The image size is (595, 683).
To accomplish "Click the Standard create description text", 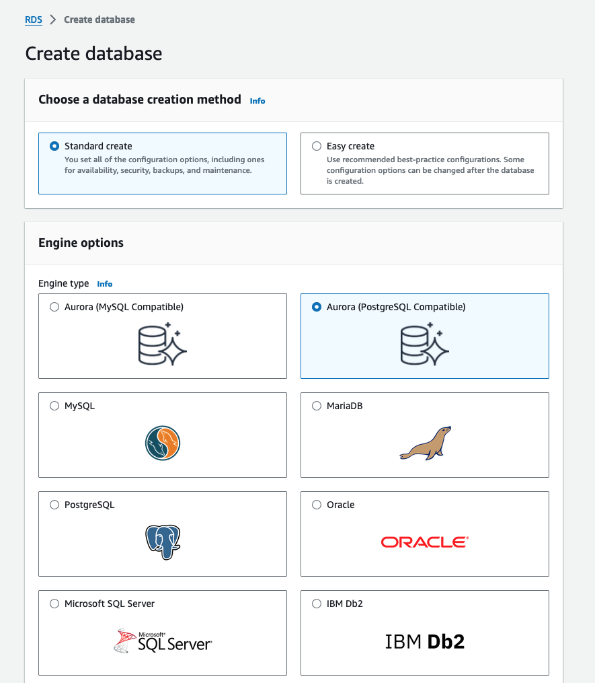I will tap(165, 165).
